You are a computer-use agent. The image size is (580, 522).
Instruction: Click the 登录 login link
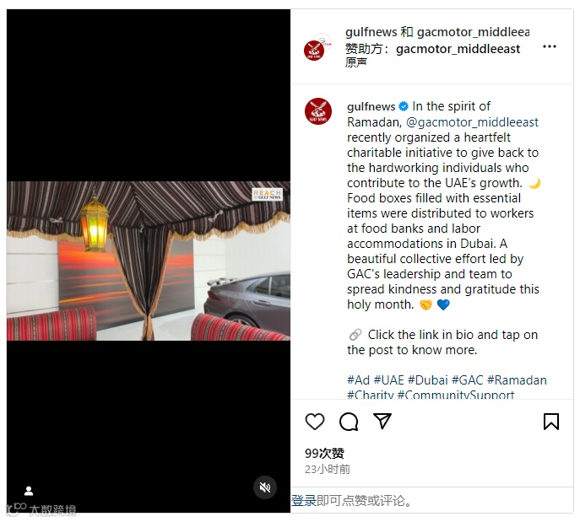[304, 501]
